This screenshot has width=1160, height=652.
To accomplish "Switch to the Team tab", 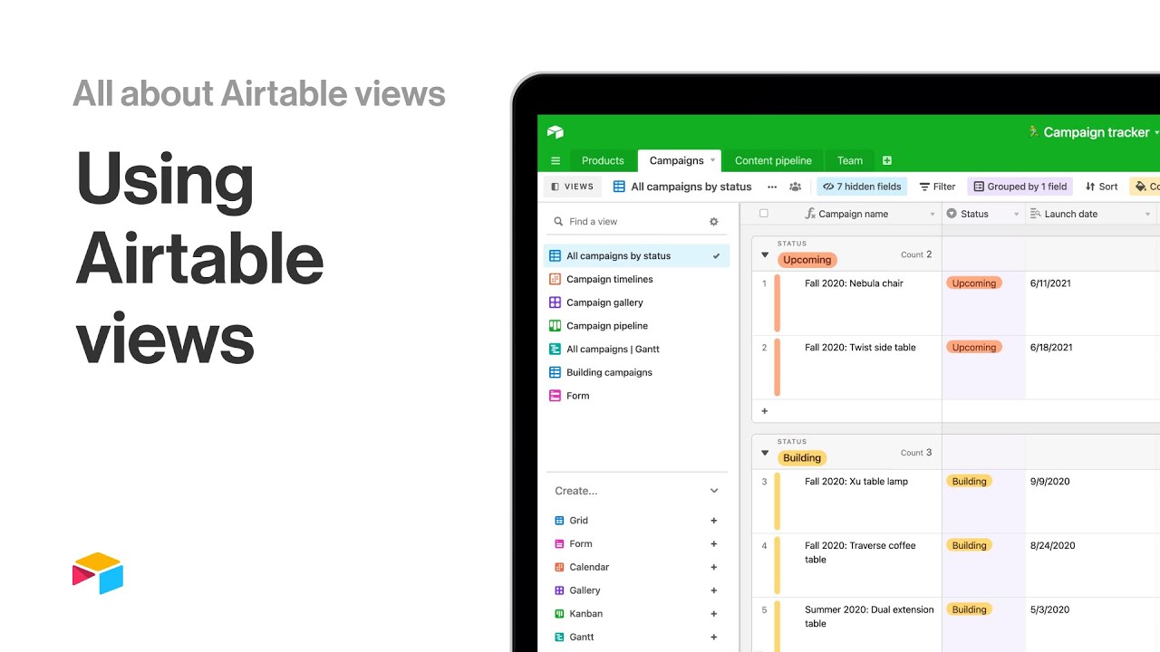I will [x=850, y=161].
